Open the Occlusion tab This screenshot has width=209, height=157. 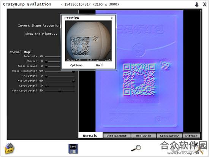pos(144,136)
